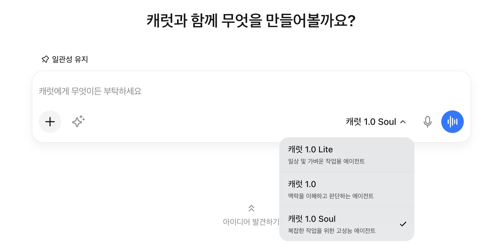The image size is (501, 244).
Task: Select the sparkle prompt suggestion icon
Action: (x=78, y=122)
